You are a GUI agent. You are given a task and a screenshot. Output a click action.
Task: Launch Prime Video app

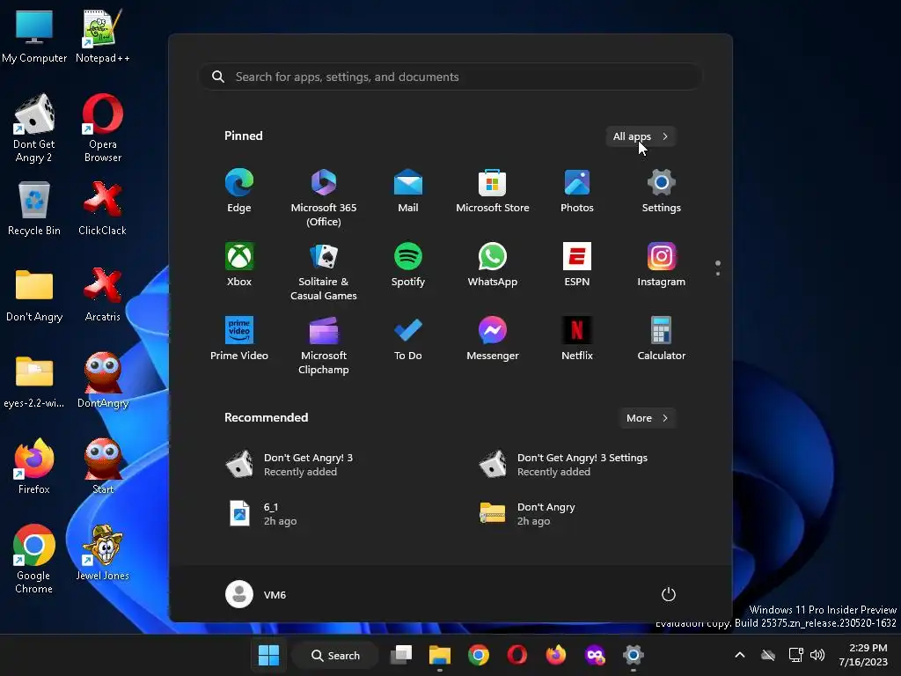[239, 339]
